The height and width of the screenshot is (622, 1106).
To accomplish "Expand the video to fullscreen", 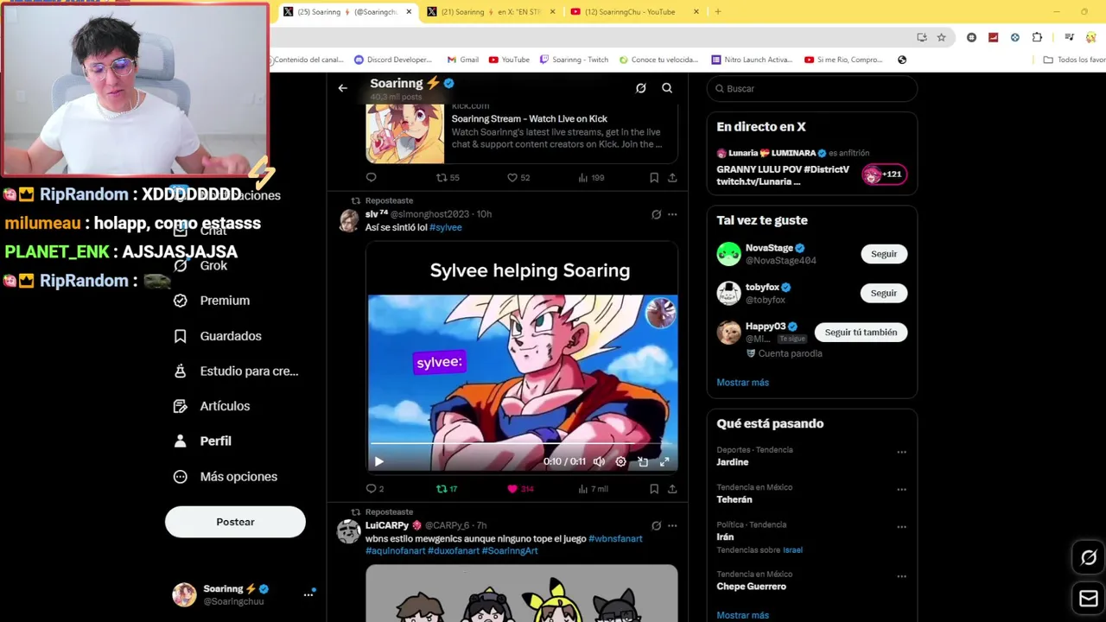I will (x=664, y=461).
